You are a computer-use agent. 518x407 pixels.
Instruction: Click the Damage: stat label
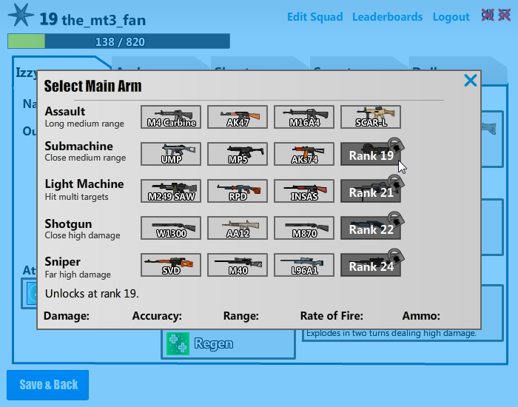coord(67,316)
